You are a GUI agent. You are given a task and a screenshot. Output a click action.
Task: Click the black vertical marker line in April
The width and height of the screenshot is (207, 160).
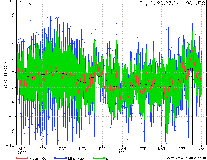pos(192,107)
